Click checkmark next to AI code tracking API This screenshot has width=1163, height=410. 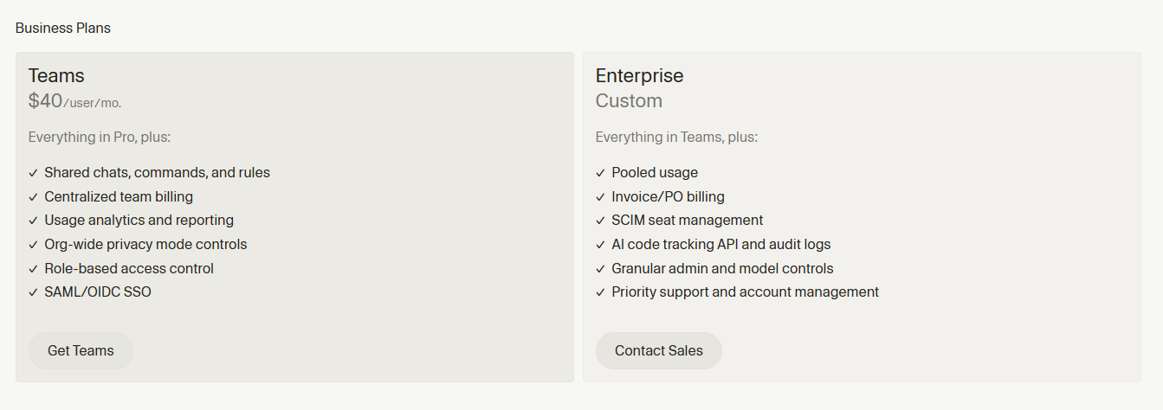(x=600, y=245)
